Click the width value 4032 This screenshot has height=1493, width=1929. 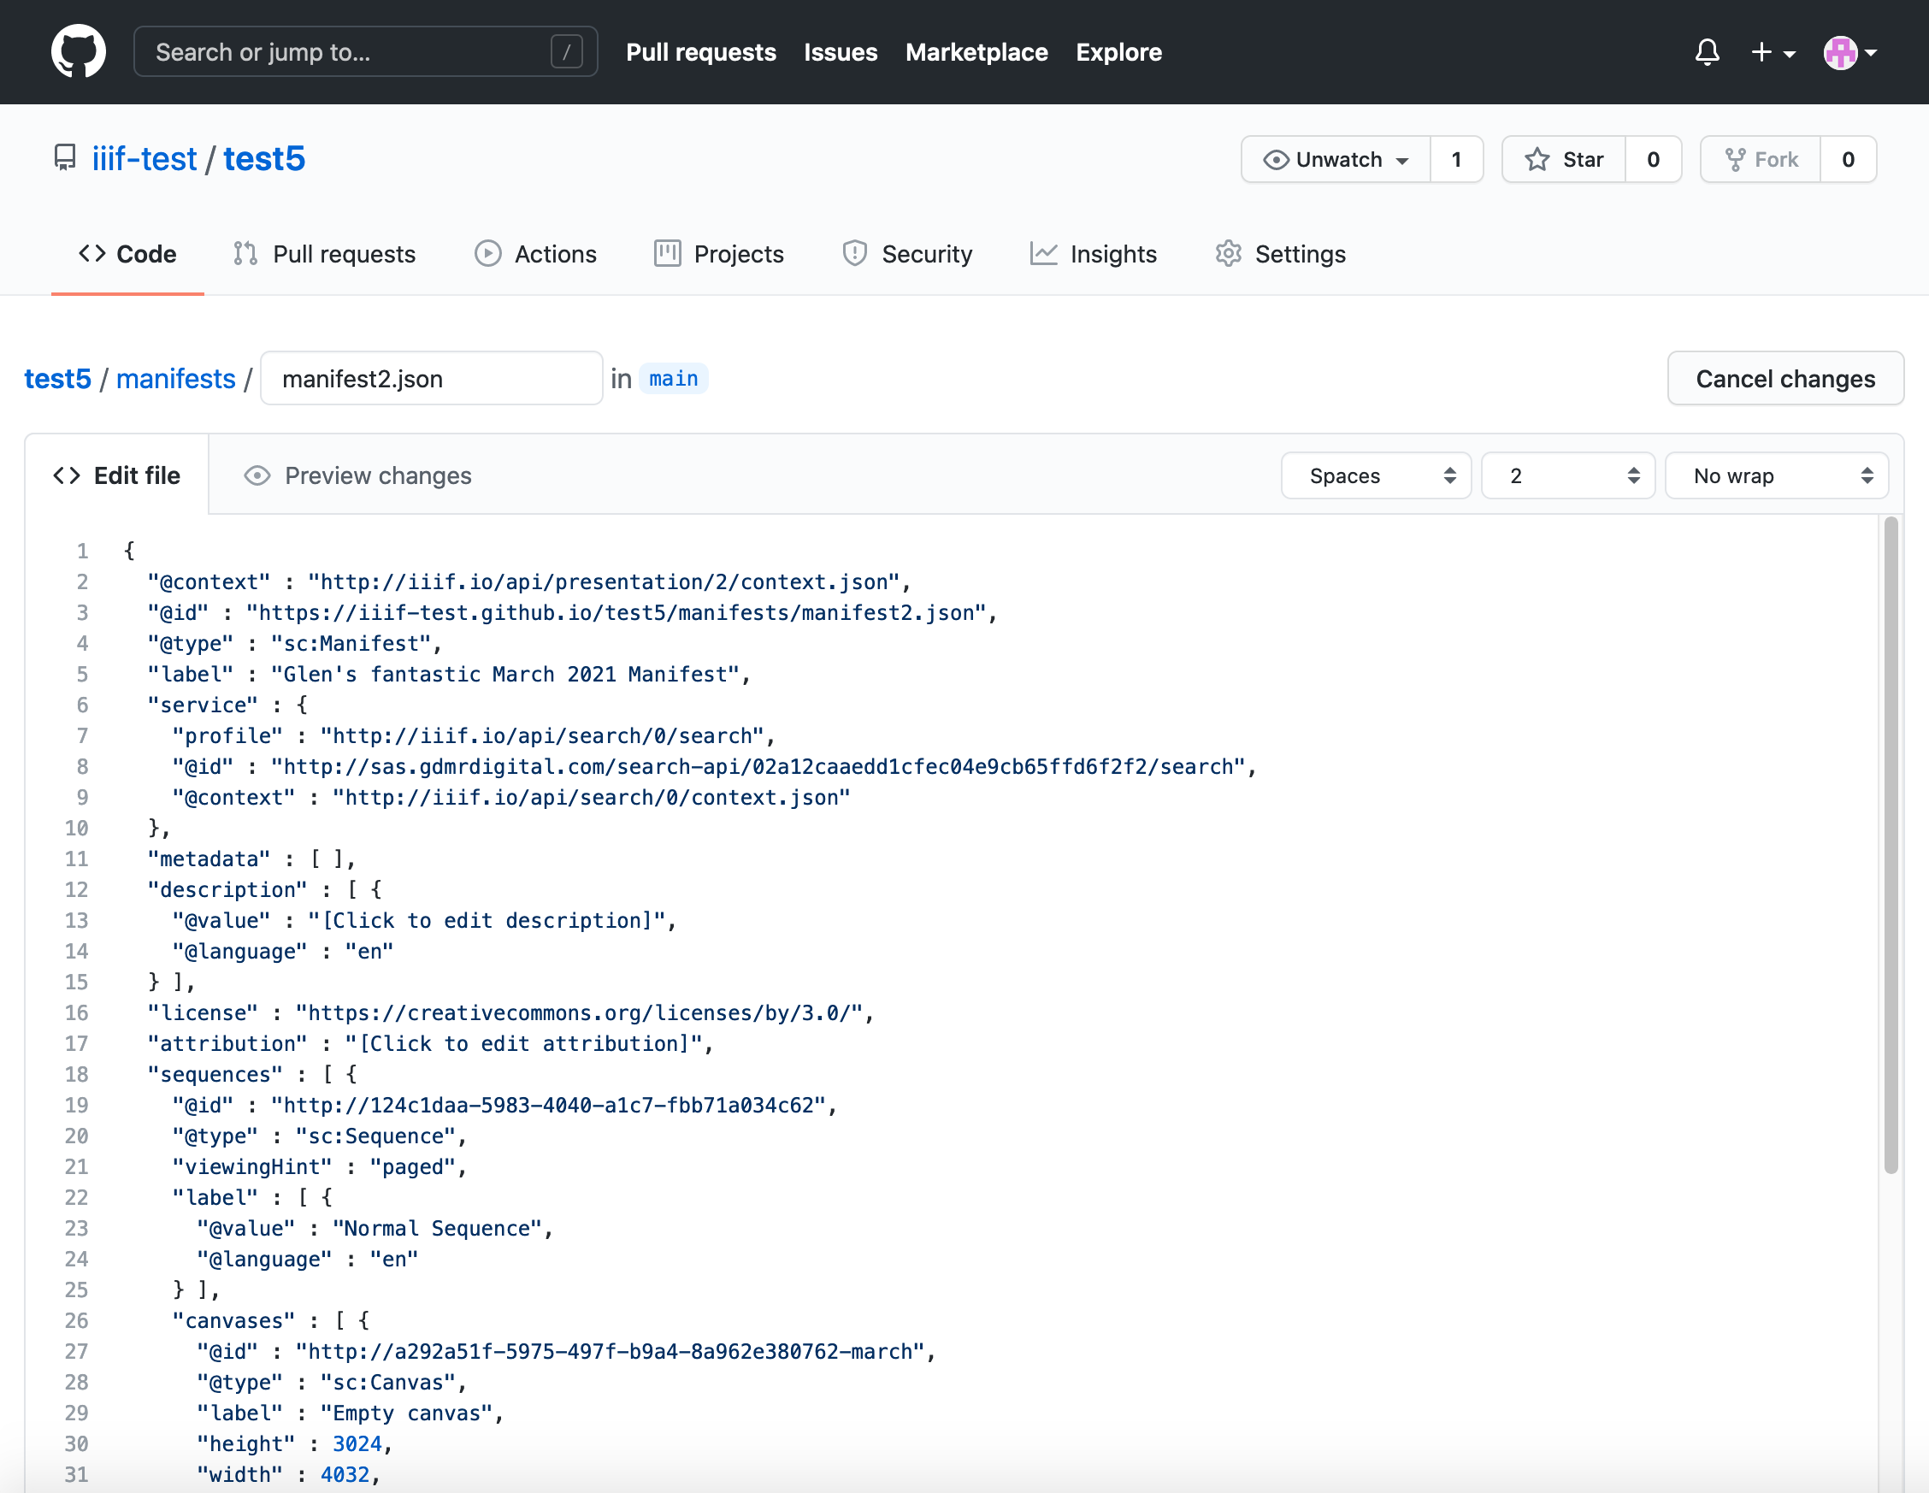point(345,1475)
